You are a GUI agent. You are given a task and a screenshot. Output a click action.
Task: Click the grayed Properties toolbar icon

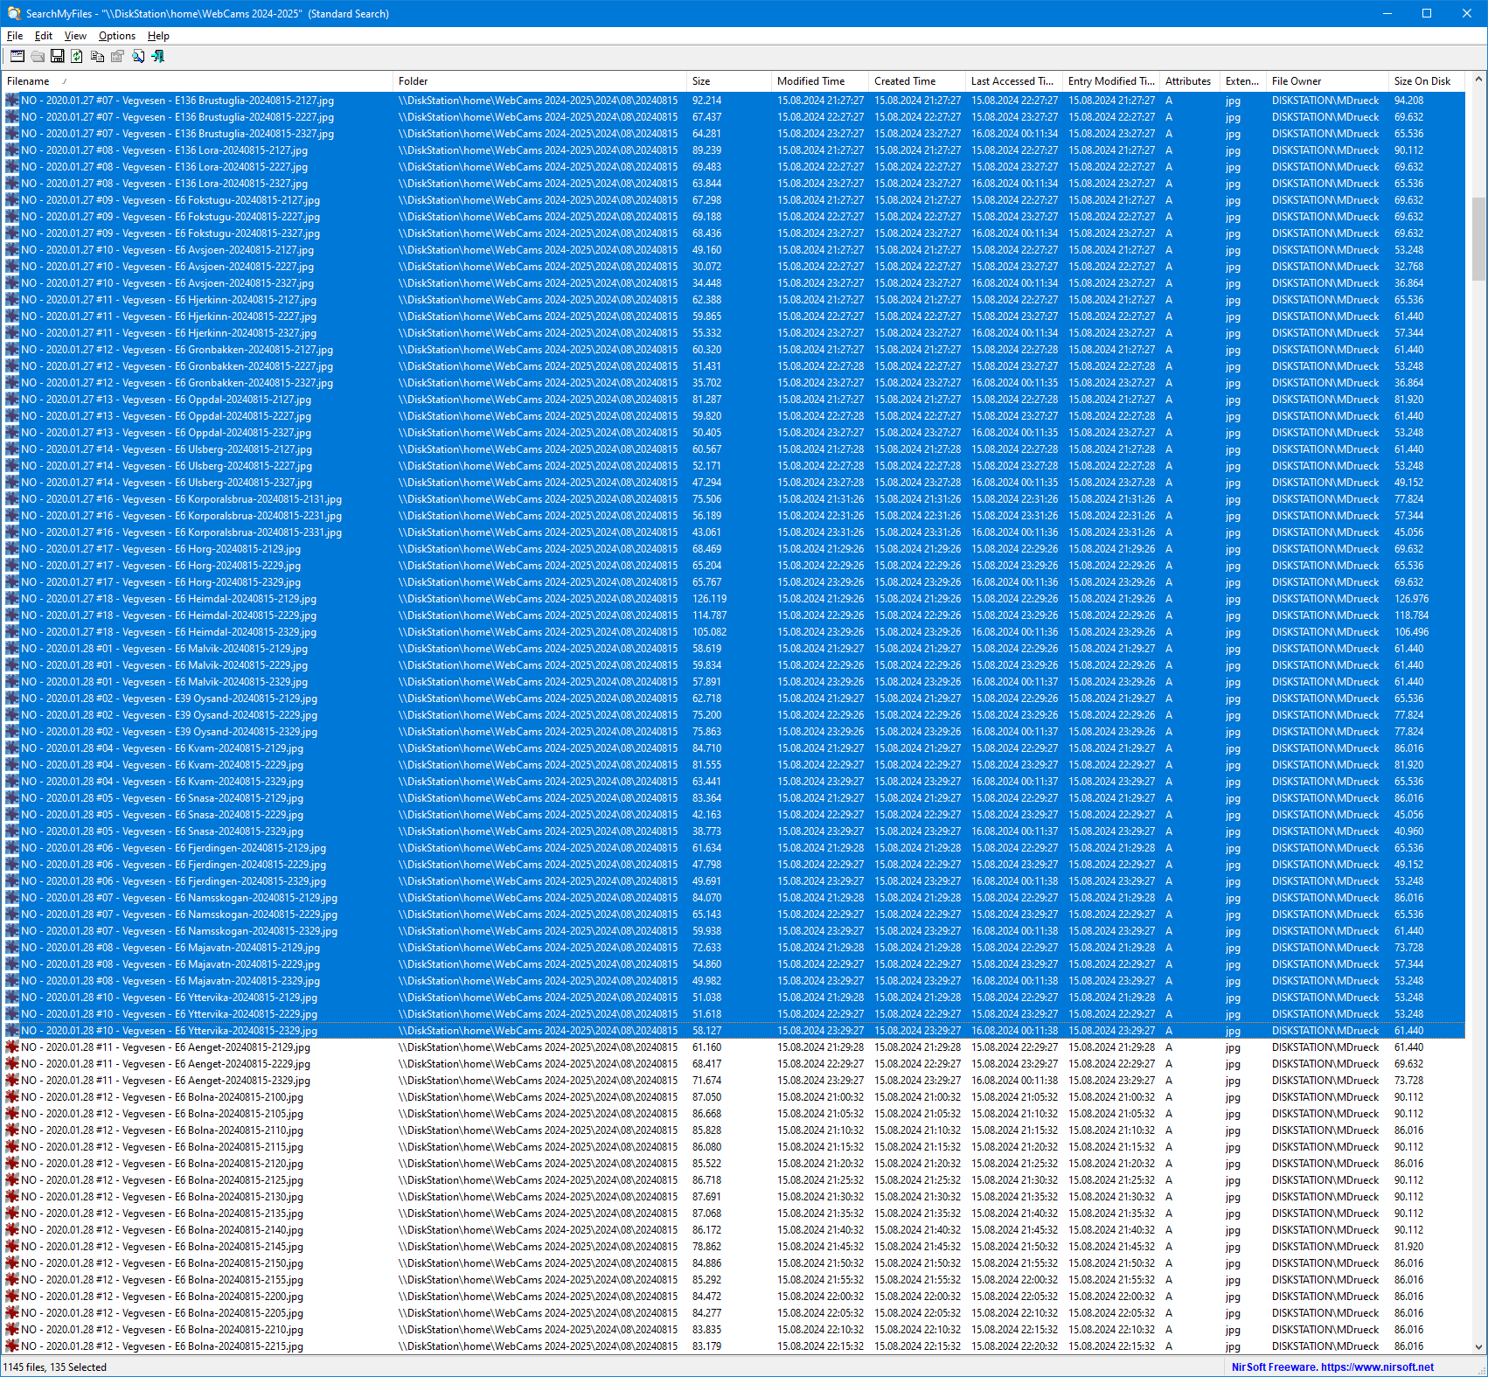(117, 56)
